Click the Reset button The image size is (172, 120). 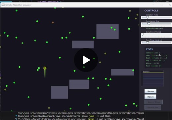click(150, 97)
